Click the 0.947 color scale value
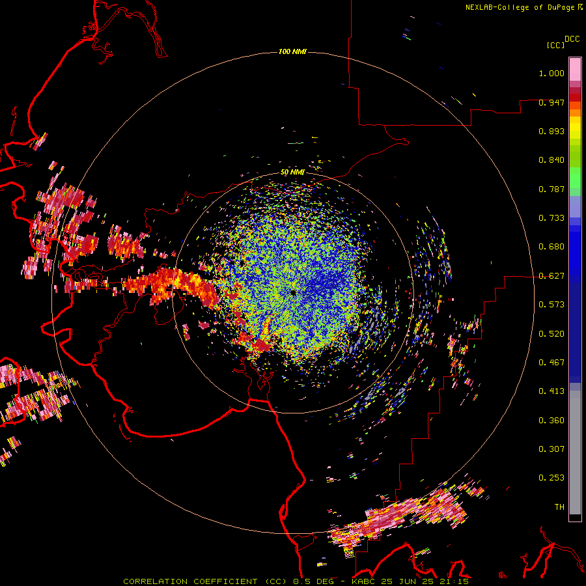The image size is (586, 586). [x=551, y=102]
